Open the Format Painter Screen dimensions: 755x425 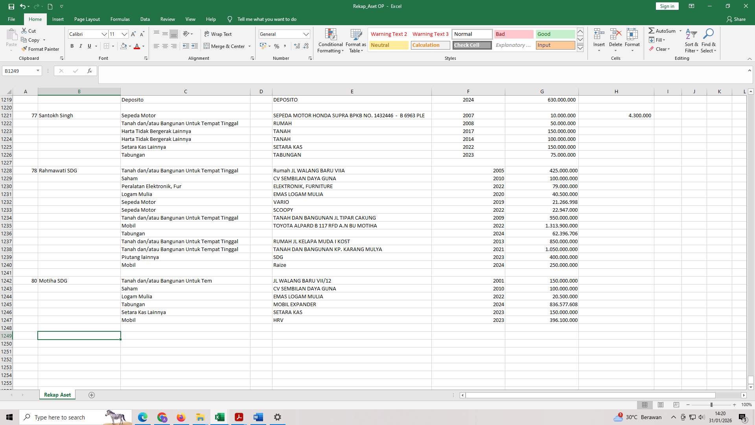tap(41, 49)
